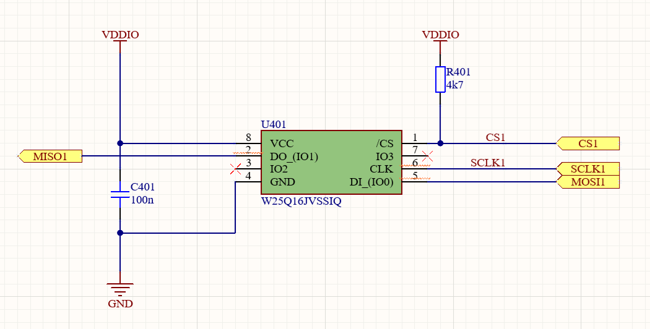The image size is (650, 329).
Task: Select the SCLK1 net label on wire
Action: coord(488,163)
